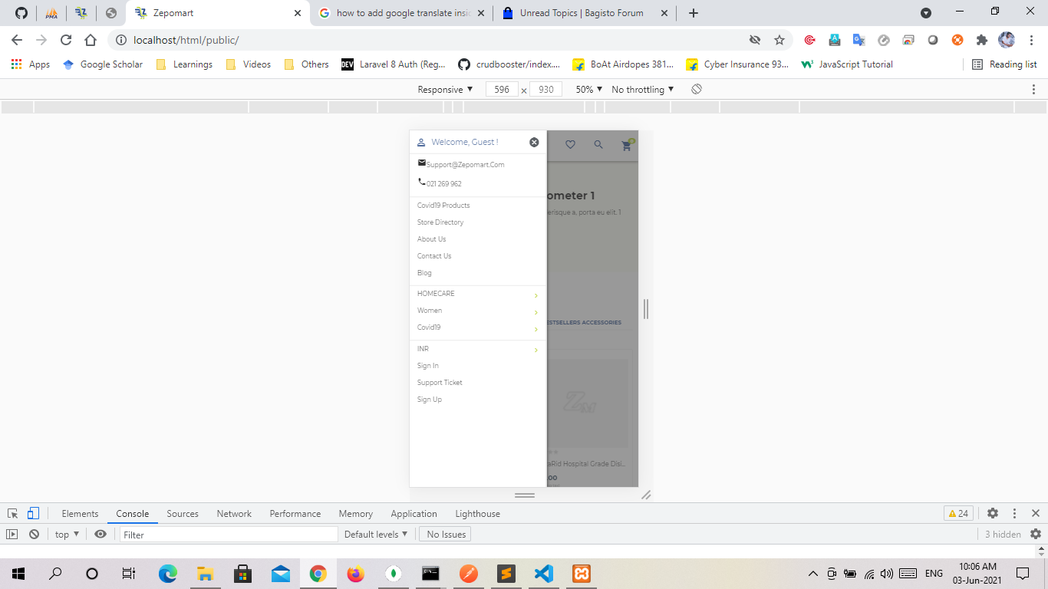Open the Support Ticket link
This screenshot has width=1048, height=589.
tap(440, 383)
